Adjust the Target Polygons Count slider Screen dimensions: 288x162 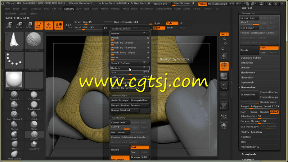(x=259, y=107)
